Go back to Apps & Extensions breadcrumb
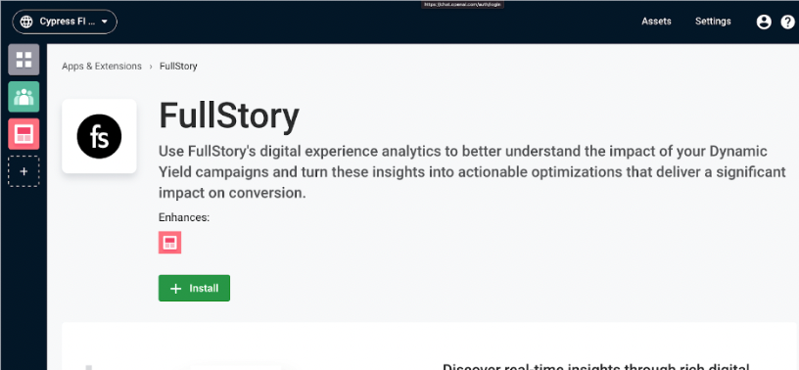This screenshot has height=370, width=799. coord(102,67)
